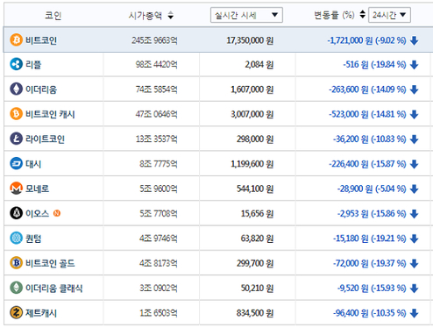The image size is (433, 328).
Task: Select the 라이트코인 coin name
Action: tap(45, 139)
